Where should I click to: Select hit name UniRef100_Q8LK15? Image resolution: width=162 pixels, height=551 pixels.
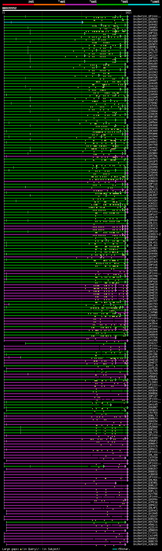tap(145, 190)
